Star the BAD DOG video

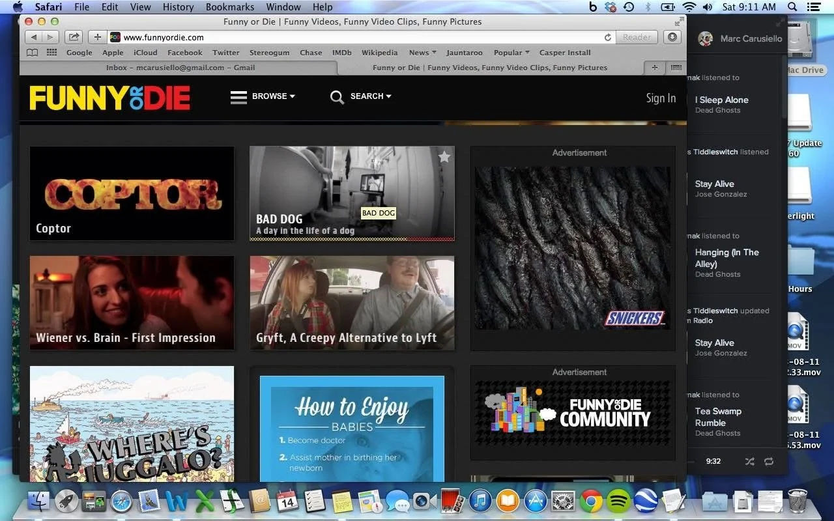(444, 156)
